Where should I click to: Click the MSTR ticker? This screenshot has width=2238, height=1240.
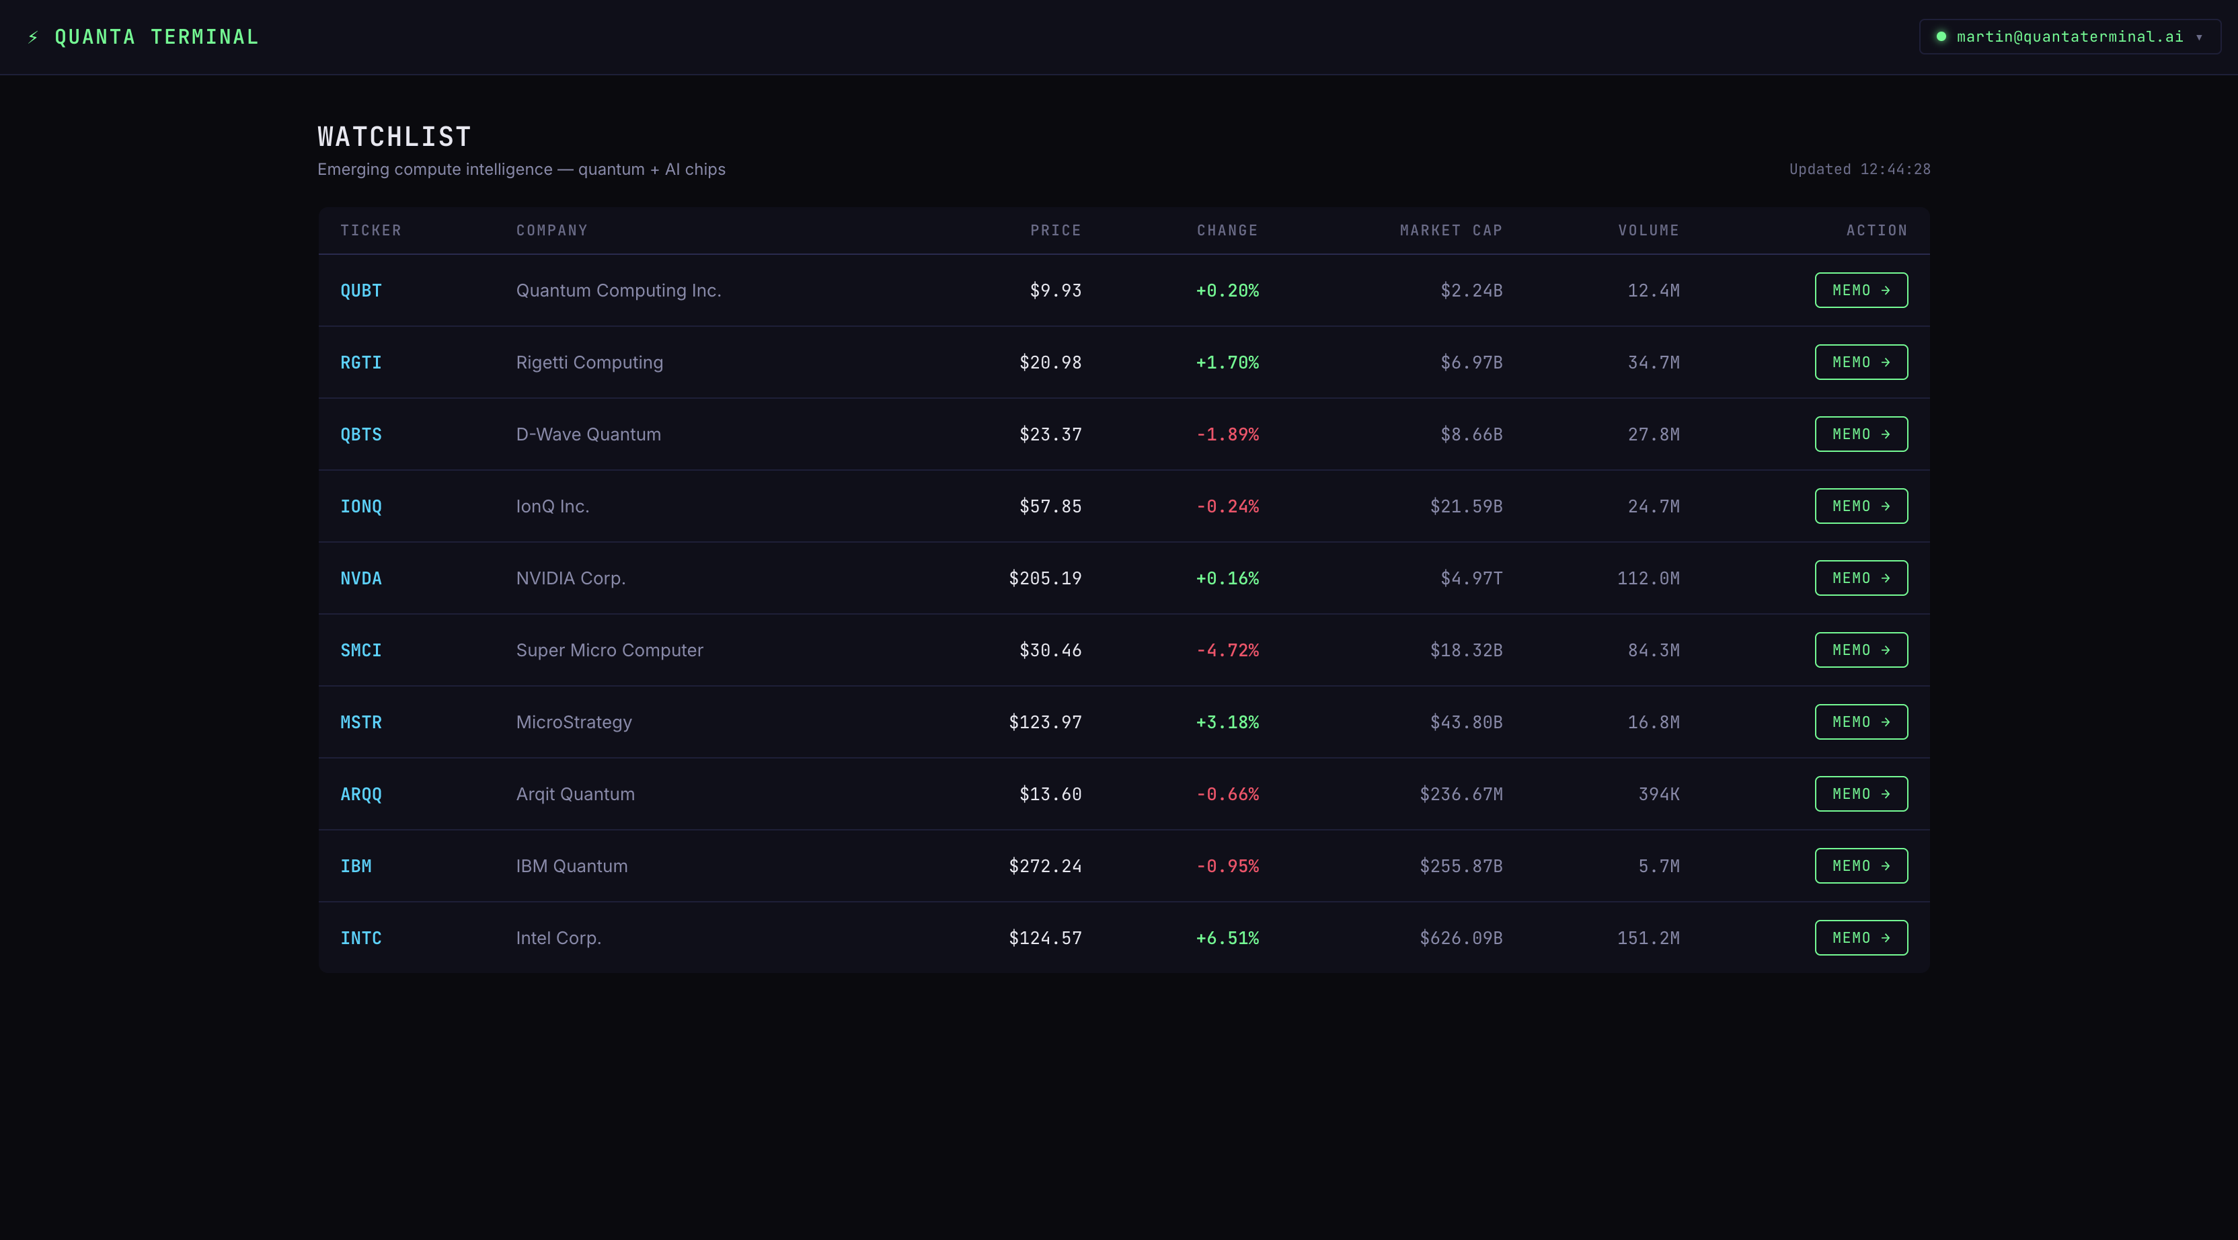360,722
